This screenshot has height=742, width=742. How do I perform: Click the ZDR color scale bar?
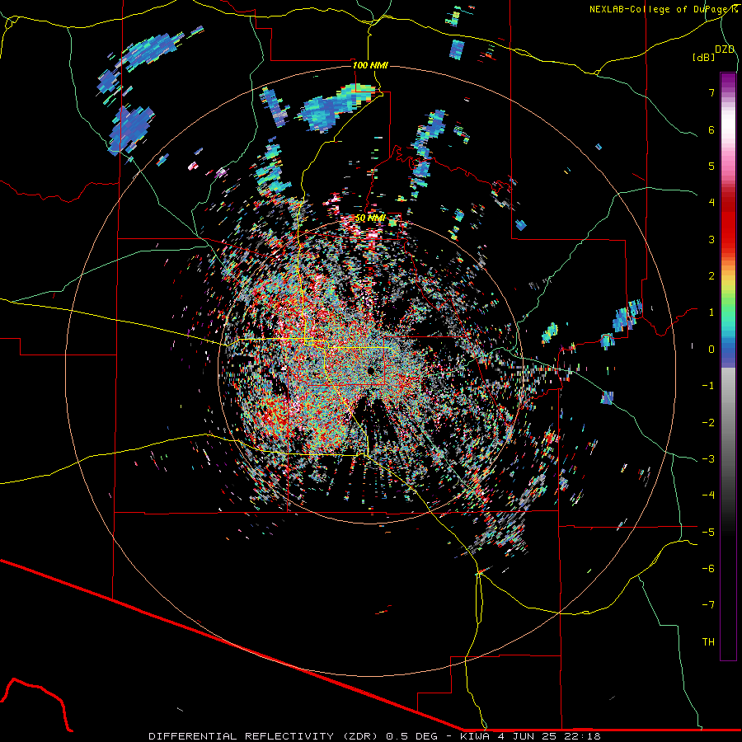[x=728, y=366]
